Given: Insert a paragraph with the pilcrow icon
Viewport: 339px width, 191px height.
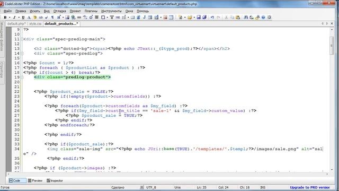Looking at the screenshot, I should point(52,18).
